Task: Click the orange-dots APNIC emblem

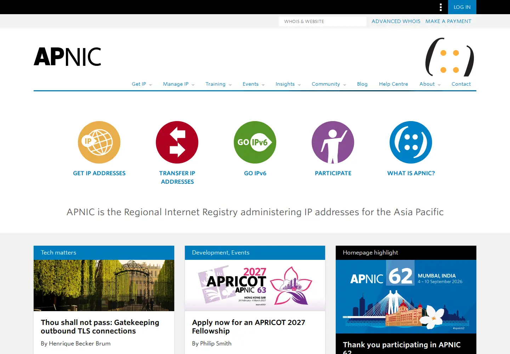Action: tap(450, 57)
